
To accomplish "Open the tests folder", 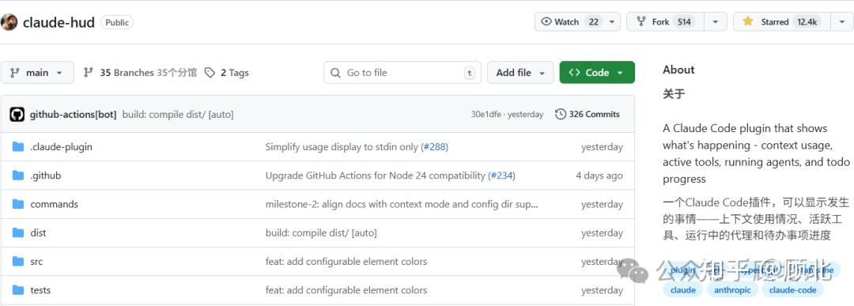I will point(40,290).
